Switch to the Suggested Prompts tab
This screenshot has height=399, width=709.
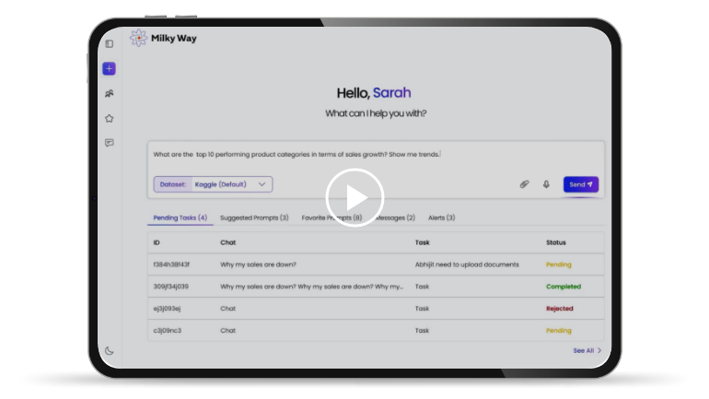click(x=254, y=218)
